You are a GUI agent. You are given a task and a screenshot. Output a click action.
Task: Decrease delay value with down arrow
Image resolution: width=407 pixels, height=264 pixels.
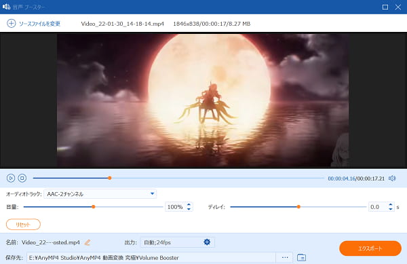pyautogui.click(x=391, y=209)
